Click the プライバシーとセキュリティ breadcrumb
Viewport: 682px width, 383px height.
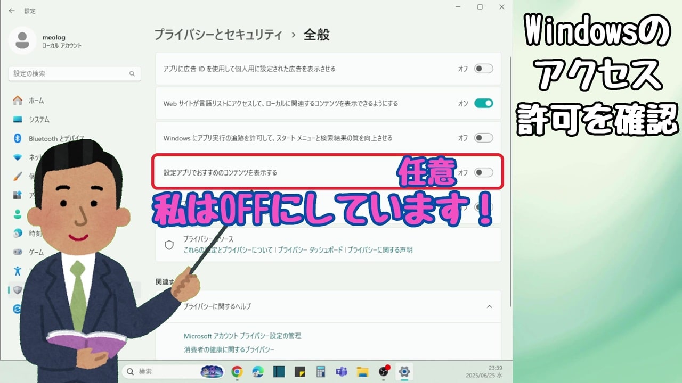pos(218,35)
